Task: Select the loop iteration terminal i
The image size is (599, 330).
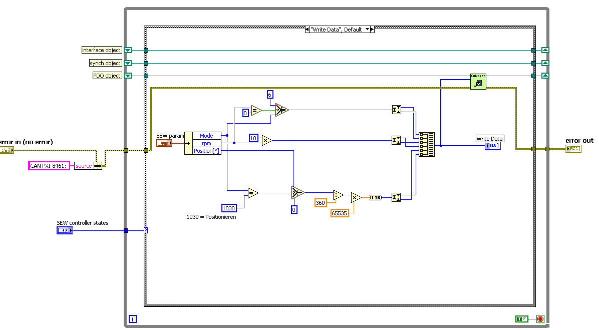Action: point(133,319)
